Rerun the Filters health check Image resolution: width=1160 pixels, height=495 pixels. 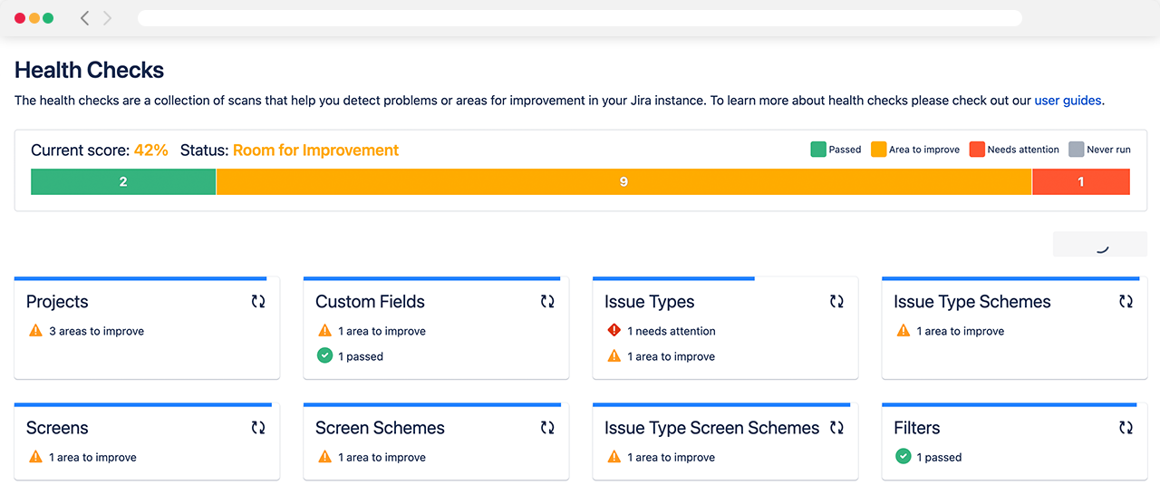click(1126, 428)
